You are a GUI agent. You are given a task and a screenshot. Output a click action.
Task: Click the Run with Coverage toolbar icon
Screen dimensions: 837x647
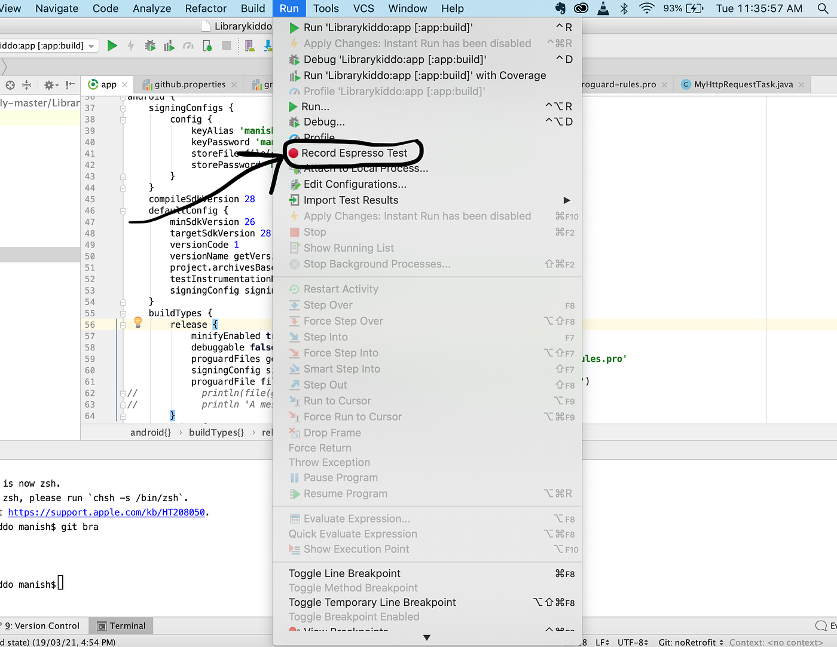[169, 45]
